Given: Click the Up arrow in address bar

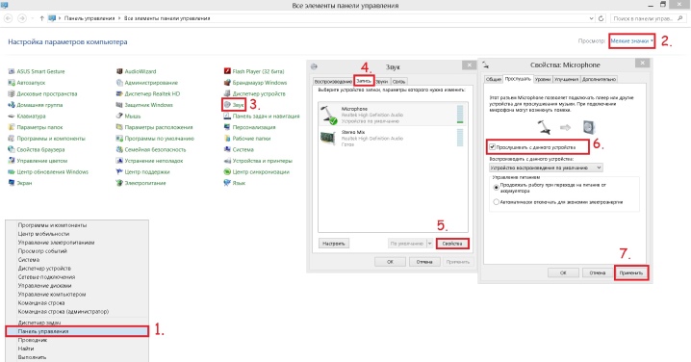Looking at the screenshot, I should click(x=42, y=18).
